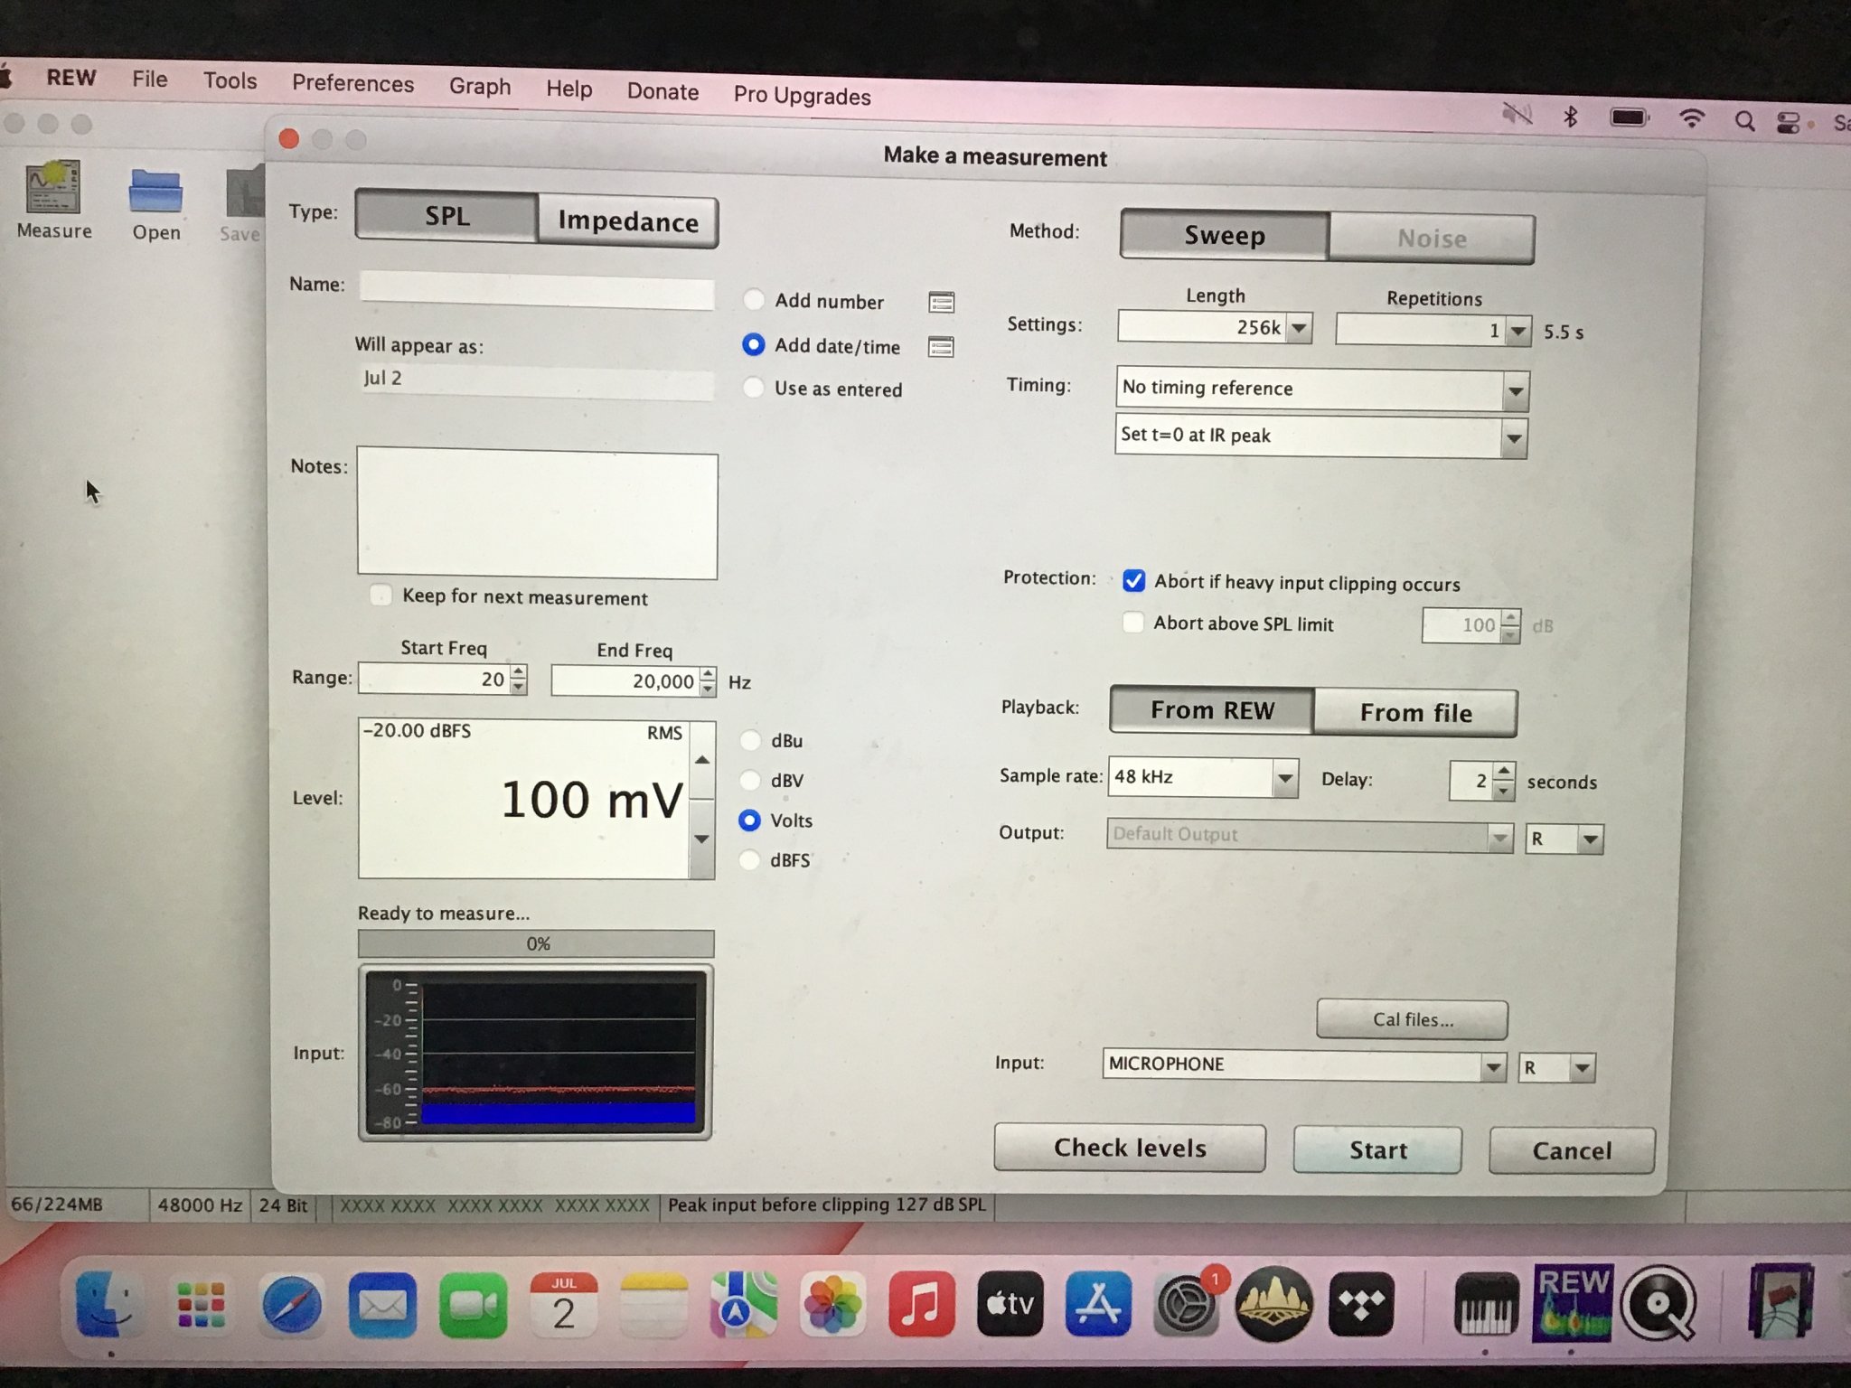Open Add number options list icon
Viewport: 1851px width, 1388px height.
coord(941,303)
